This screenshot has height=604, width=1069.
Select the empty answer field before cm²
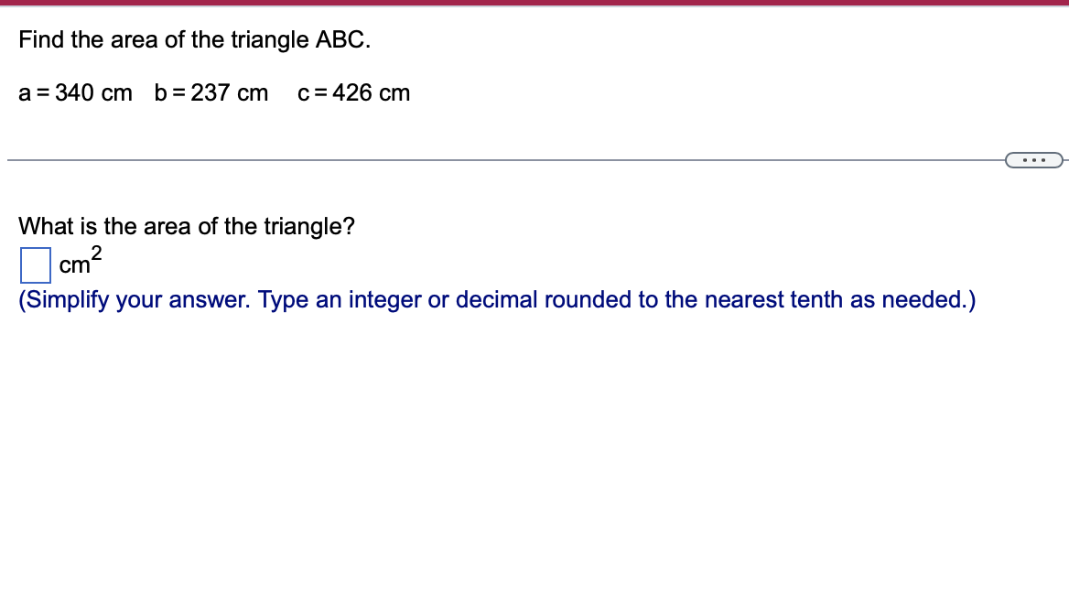click(34, 264)
